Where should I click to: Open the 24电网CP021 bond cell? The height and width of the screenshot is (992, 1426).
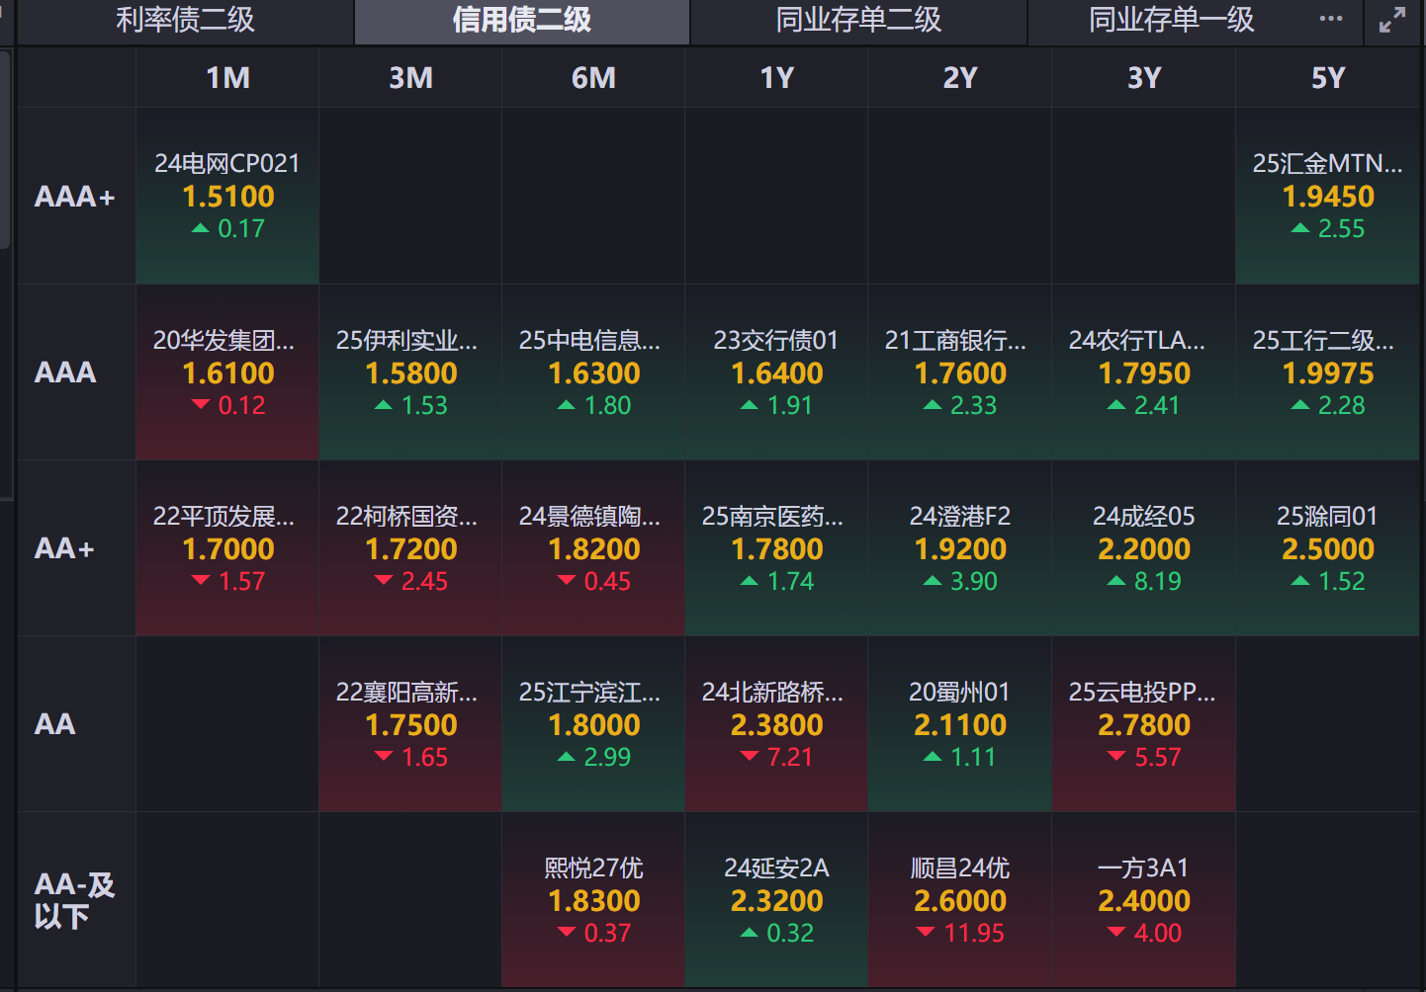(227, 197)
